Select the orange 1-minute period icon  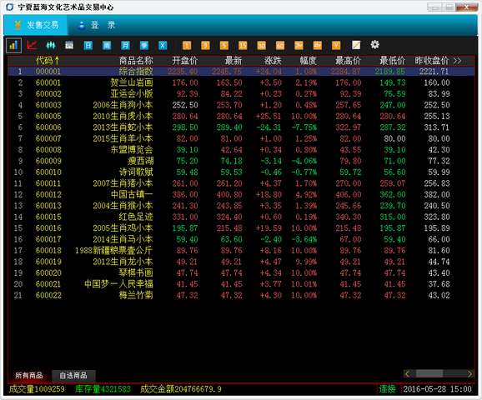(187, 46)
